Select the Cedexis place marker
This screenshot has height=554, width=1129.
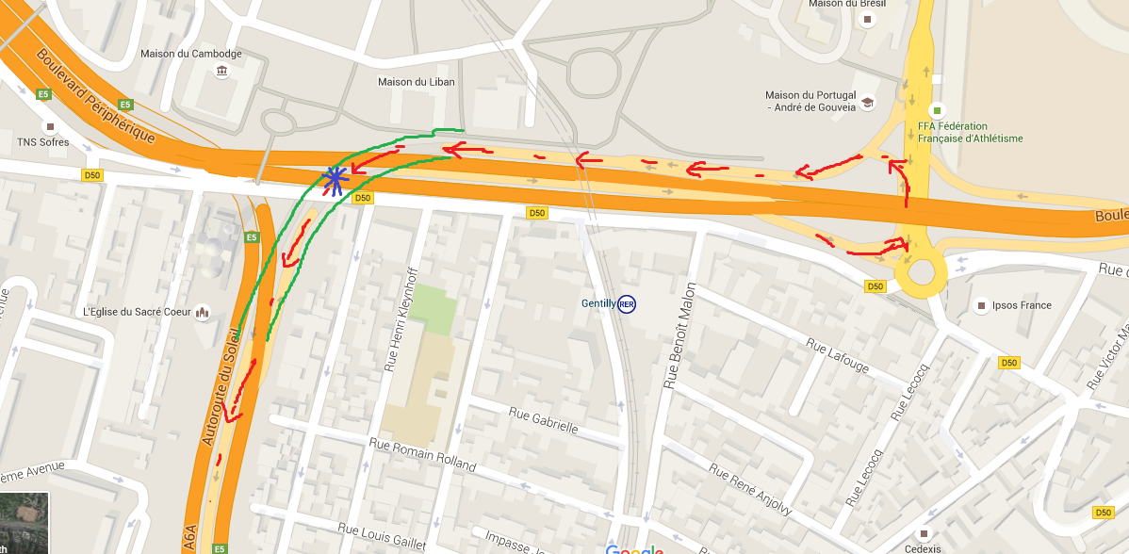click(x=924, y=534)
